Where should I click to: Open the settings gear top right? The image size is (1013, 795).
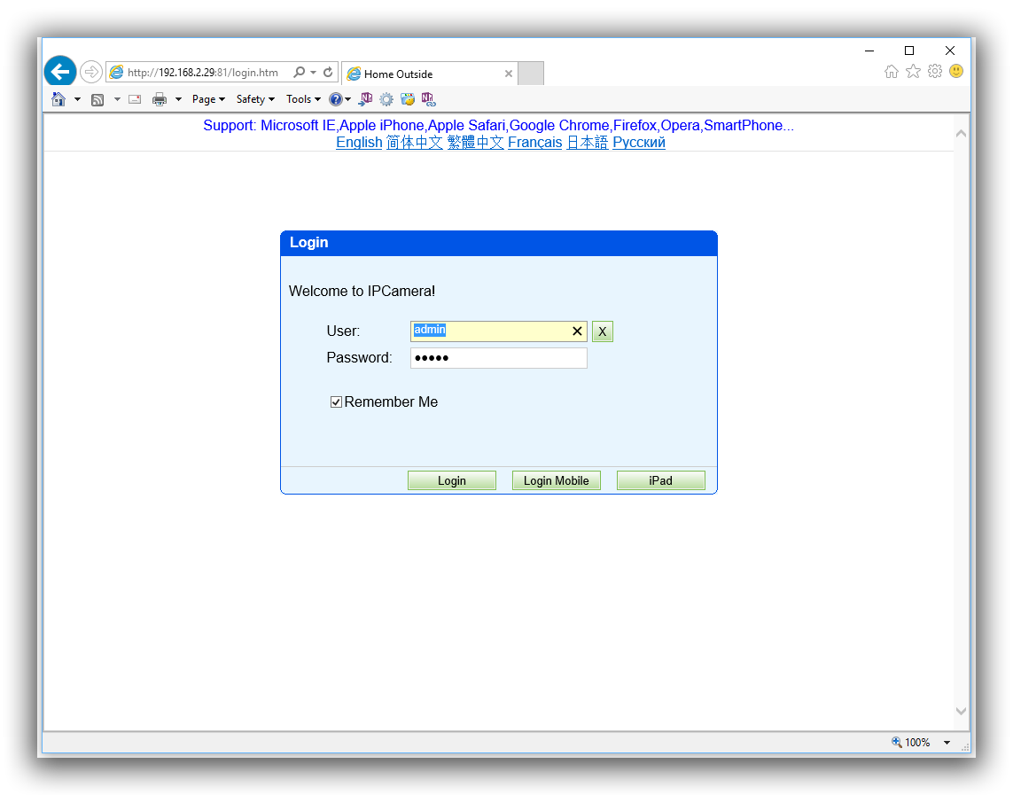tap(935, 72)
